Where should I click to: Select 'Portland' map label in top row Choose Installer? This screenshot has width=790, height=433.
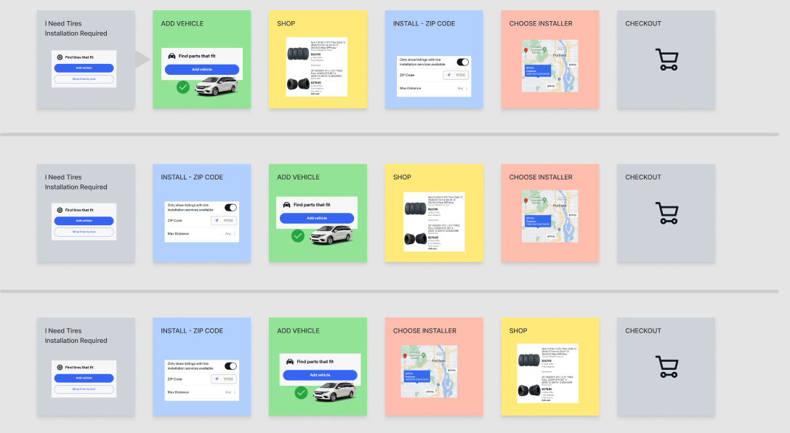(560, 55)
